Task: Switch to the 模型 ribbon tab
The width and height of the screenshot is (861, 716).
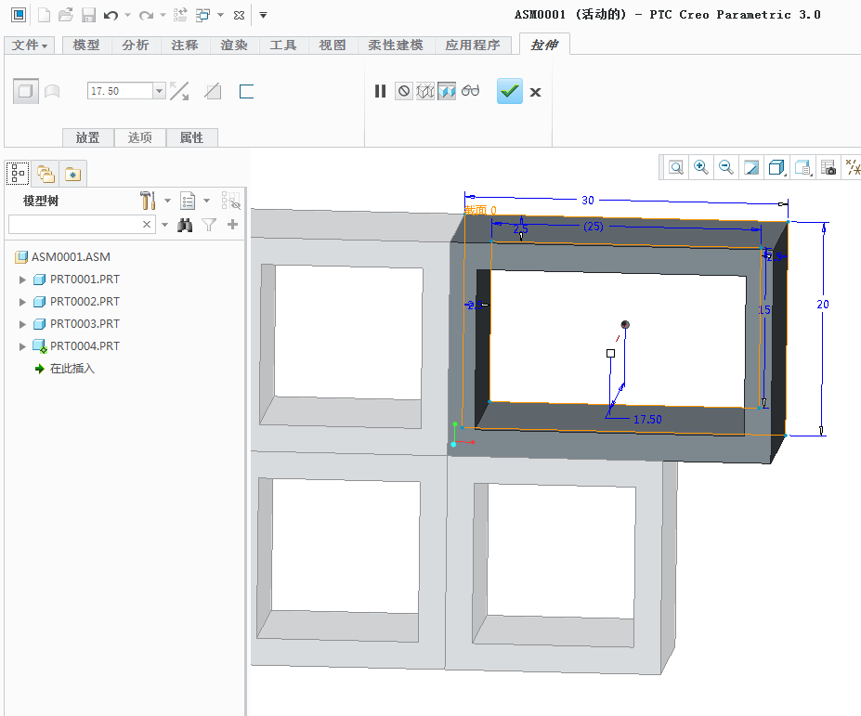Action: click(86, 45)
